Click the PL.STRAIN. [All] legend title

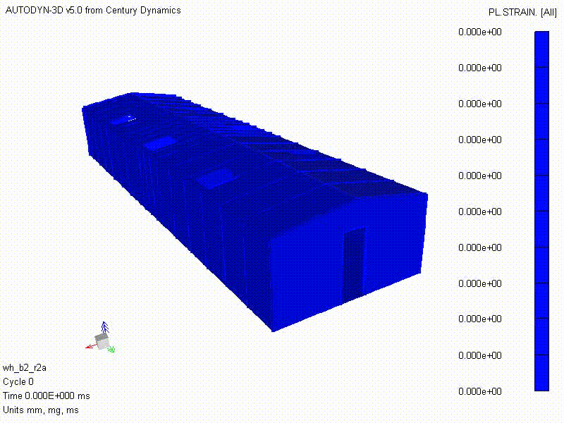521,13
